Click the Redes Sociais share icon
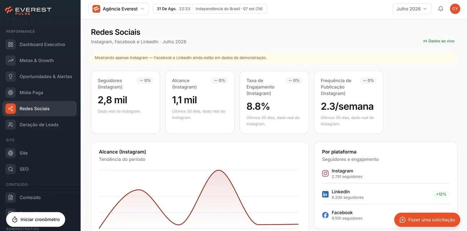Viewport: 467px width, 231px height. click(11, 108)
